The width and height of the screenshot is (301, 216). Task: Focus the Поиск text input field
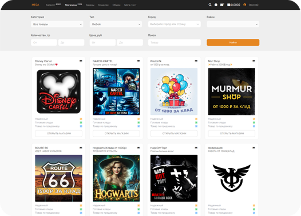175,42
